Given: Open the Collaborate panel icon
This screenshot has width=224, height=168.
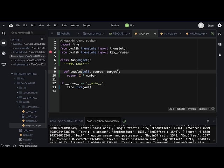Looking at the screenshot, I should pyautogui.click(x=220, y=34).
